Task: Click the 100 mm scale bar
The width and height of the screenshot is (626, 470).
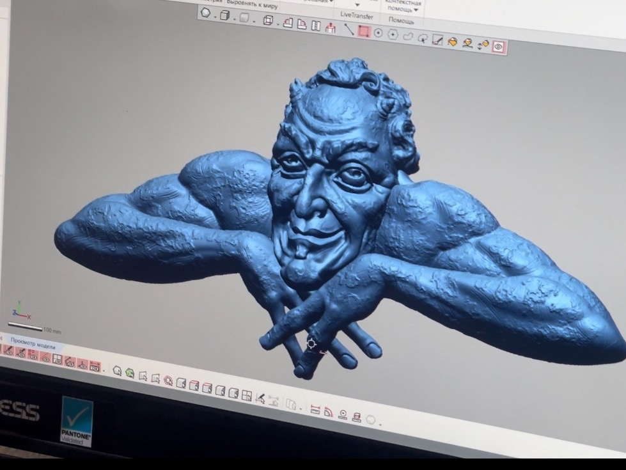Action: [x=26, y=327]
